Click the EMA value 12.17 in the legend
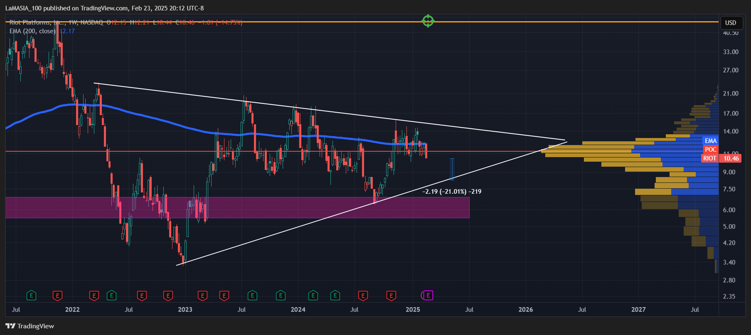The height and width of the screenshot is (335, 751). click(x=67, y=31)
